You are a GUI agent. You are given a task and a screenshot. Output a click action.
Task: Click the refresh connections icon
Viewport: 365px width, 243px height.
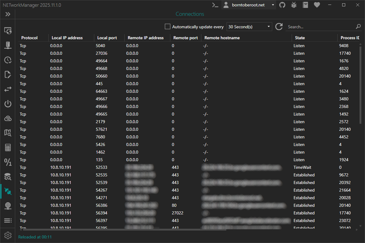click(x=279, y=27)
